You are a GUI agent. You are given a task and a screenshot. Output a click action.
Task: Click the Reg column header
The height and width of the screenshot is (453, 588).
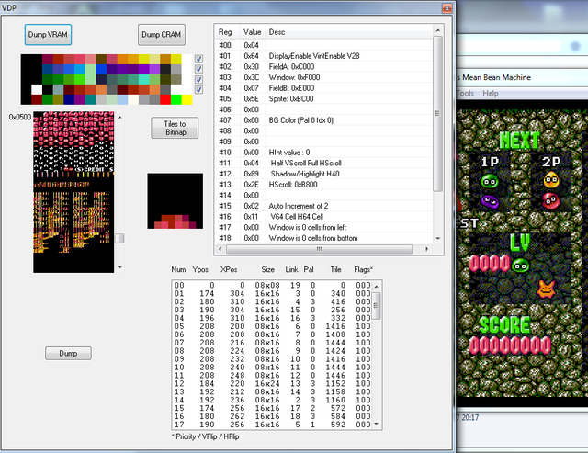228,32
